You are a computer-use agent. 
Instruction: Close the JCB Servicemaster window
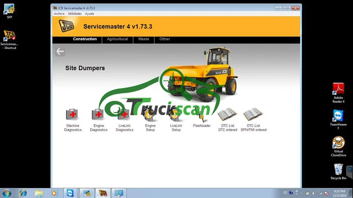click(296, 8)
